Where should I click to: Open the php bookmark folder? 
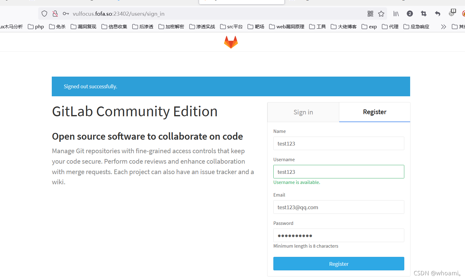point(36,27)
